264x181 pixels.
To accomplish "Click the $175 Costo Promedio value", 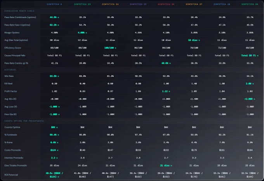I will pyautogui.click(x=194, y=150).
